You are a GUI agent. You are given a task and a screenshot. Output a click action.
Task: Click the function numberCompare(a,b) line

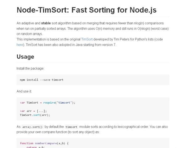click(44, 143)
